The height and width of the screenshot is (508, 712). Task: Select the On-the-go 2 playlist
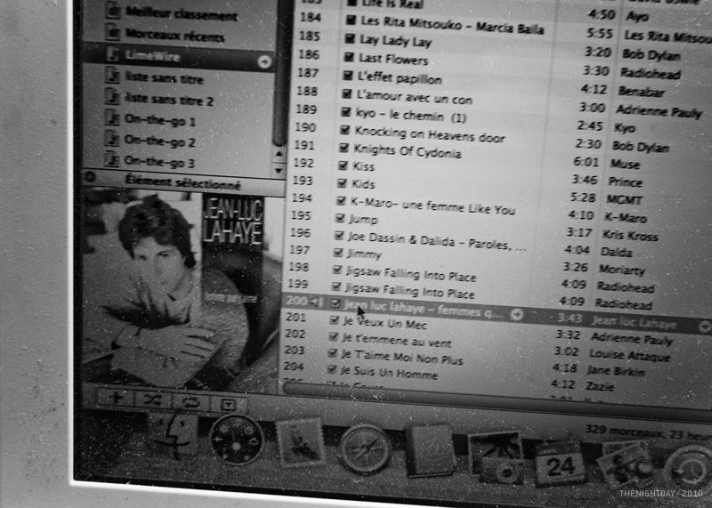159,141
